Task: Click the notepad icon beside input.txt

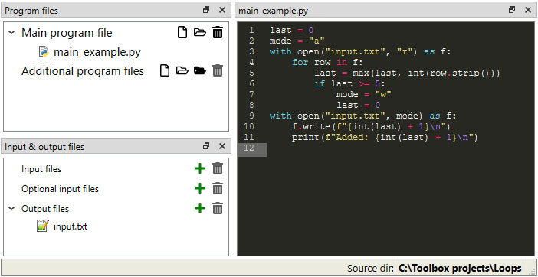Action: point(43,226)
